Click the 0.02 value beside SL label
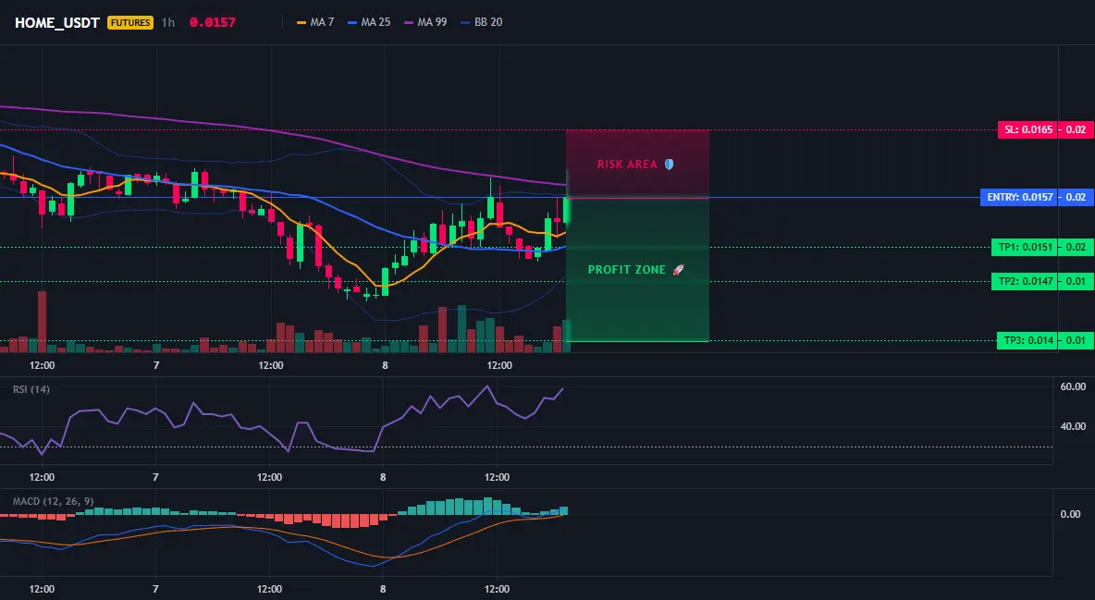The height and width of the screenshot is (600, 1095). click(1077, 130)
